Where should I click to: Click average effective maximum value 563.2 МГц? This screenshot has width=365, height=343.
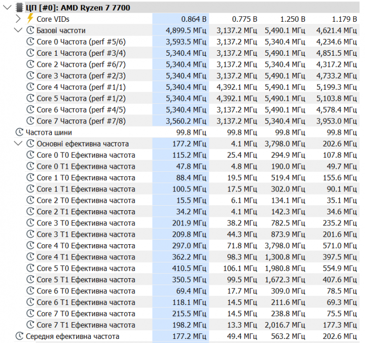pyautogui.click(x=288, y=336)
